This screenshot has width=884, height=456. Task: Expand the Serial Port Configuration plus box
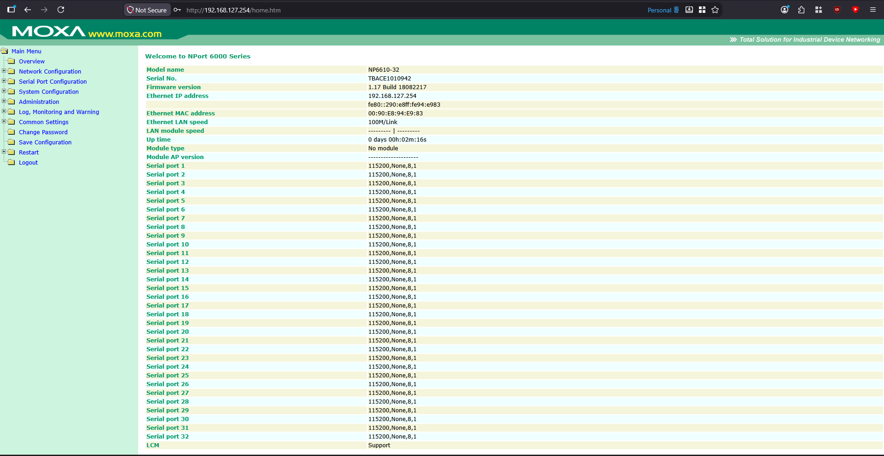click(4, 81)
